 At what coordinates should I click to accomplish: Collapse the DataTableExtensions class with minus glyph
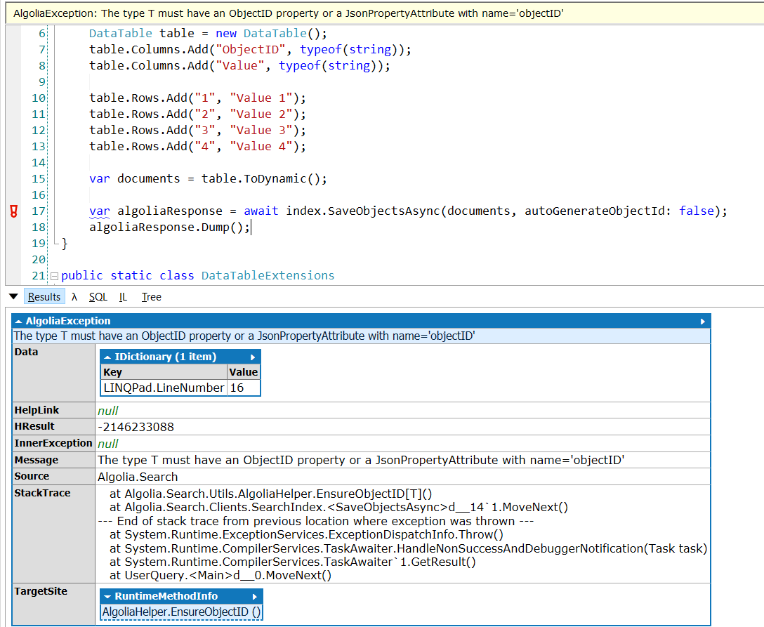[54, 275]
